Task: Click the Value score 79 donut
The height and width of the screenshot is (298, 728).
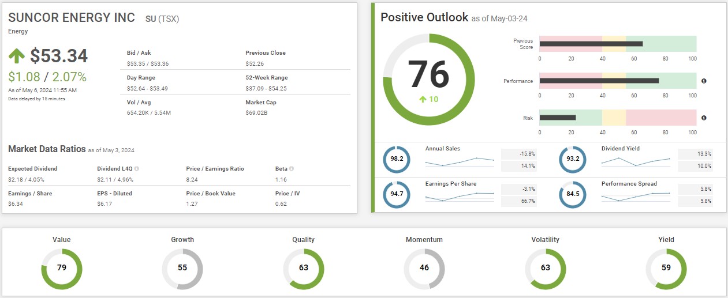Action: pyautogui.click(x=62, y=269)
